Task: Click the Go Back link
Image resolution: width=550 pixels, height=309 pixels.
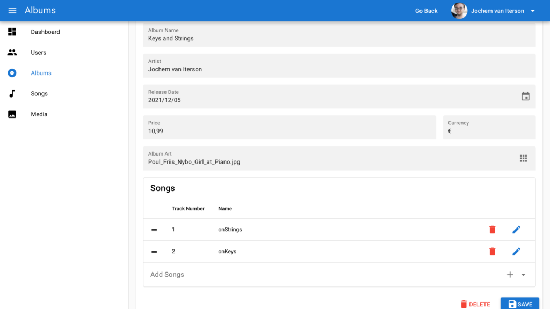Action: 426,11
